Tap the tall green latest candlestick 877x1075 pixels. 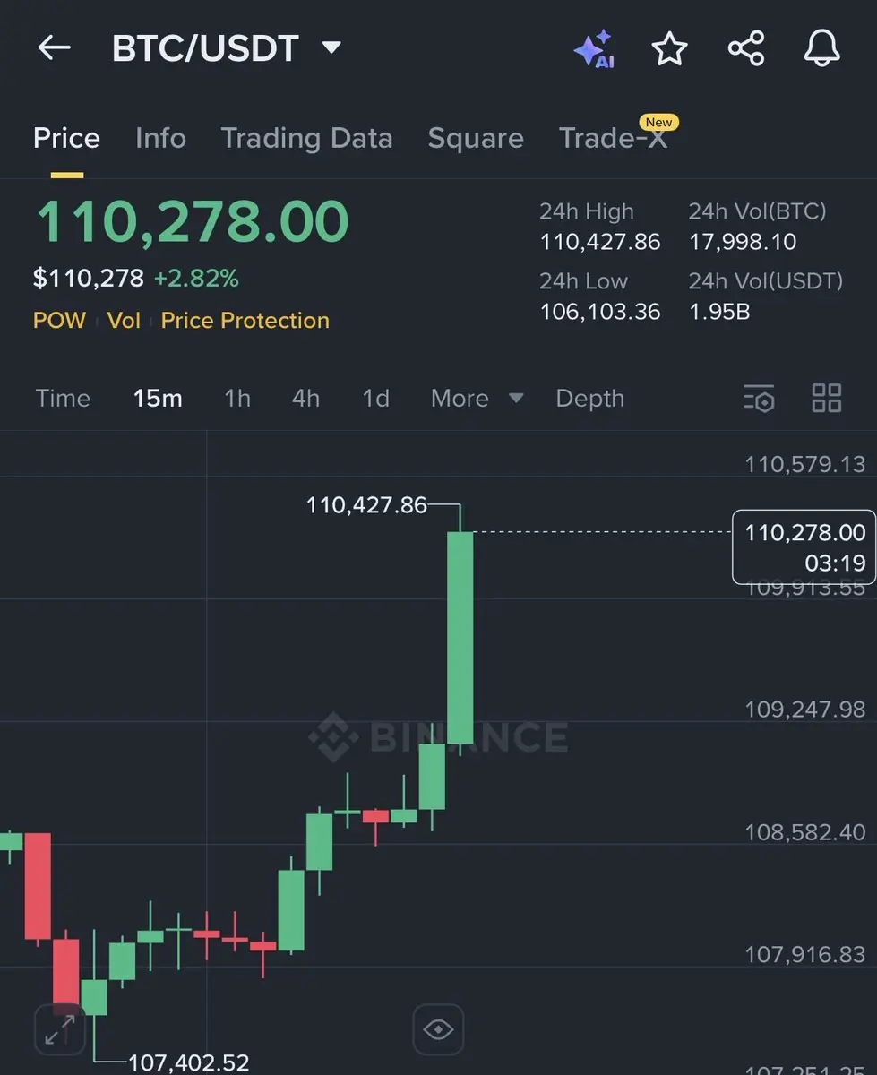click(460, 638)
